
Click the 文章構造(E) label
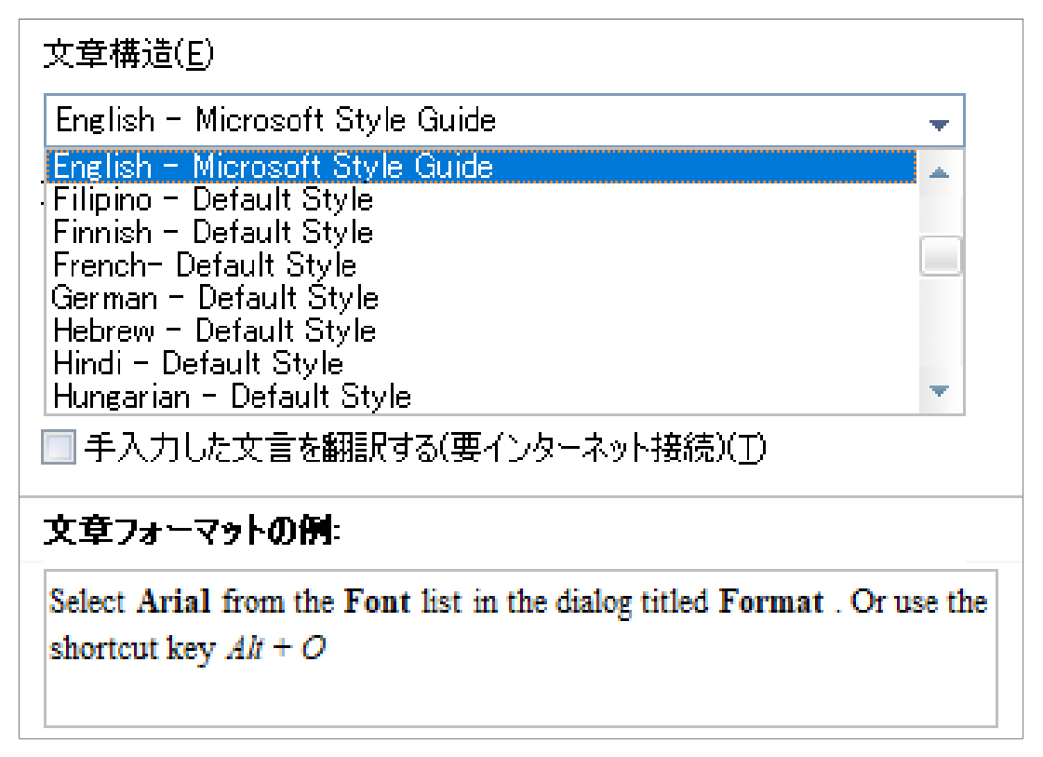(127, 53)
